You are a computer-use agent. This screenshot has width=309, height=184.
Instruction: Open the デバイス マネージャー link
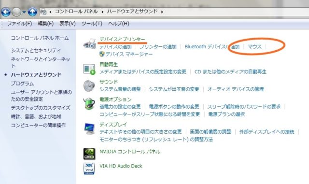coord(129,54)
